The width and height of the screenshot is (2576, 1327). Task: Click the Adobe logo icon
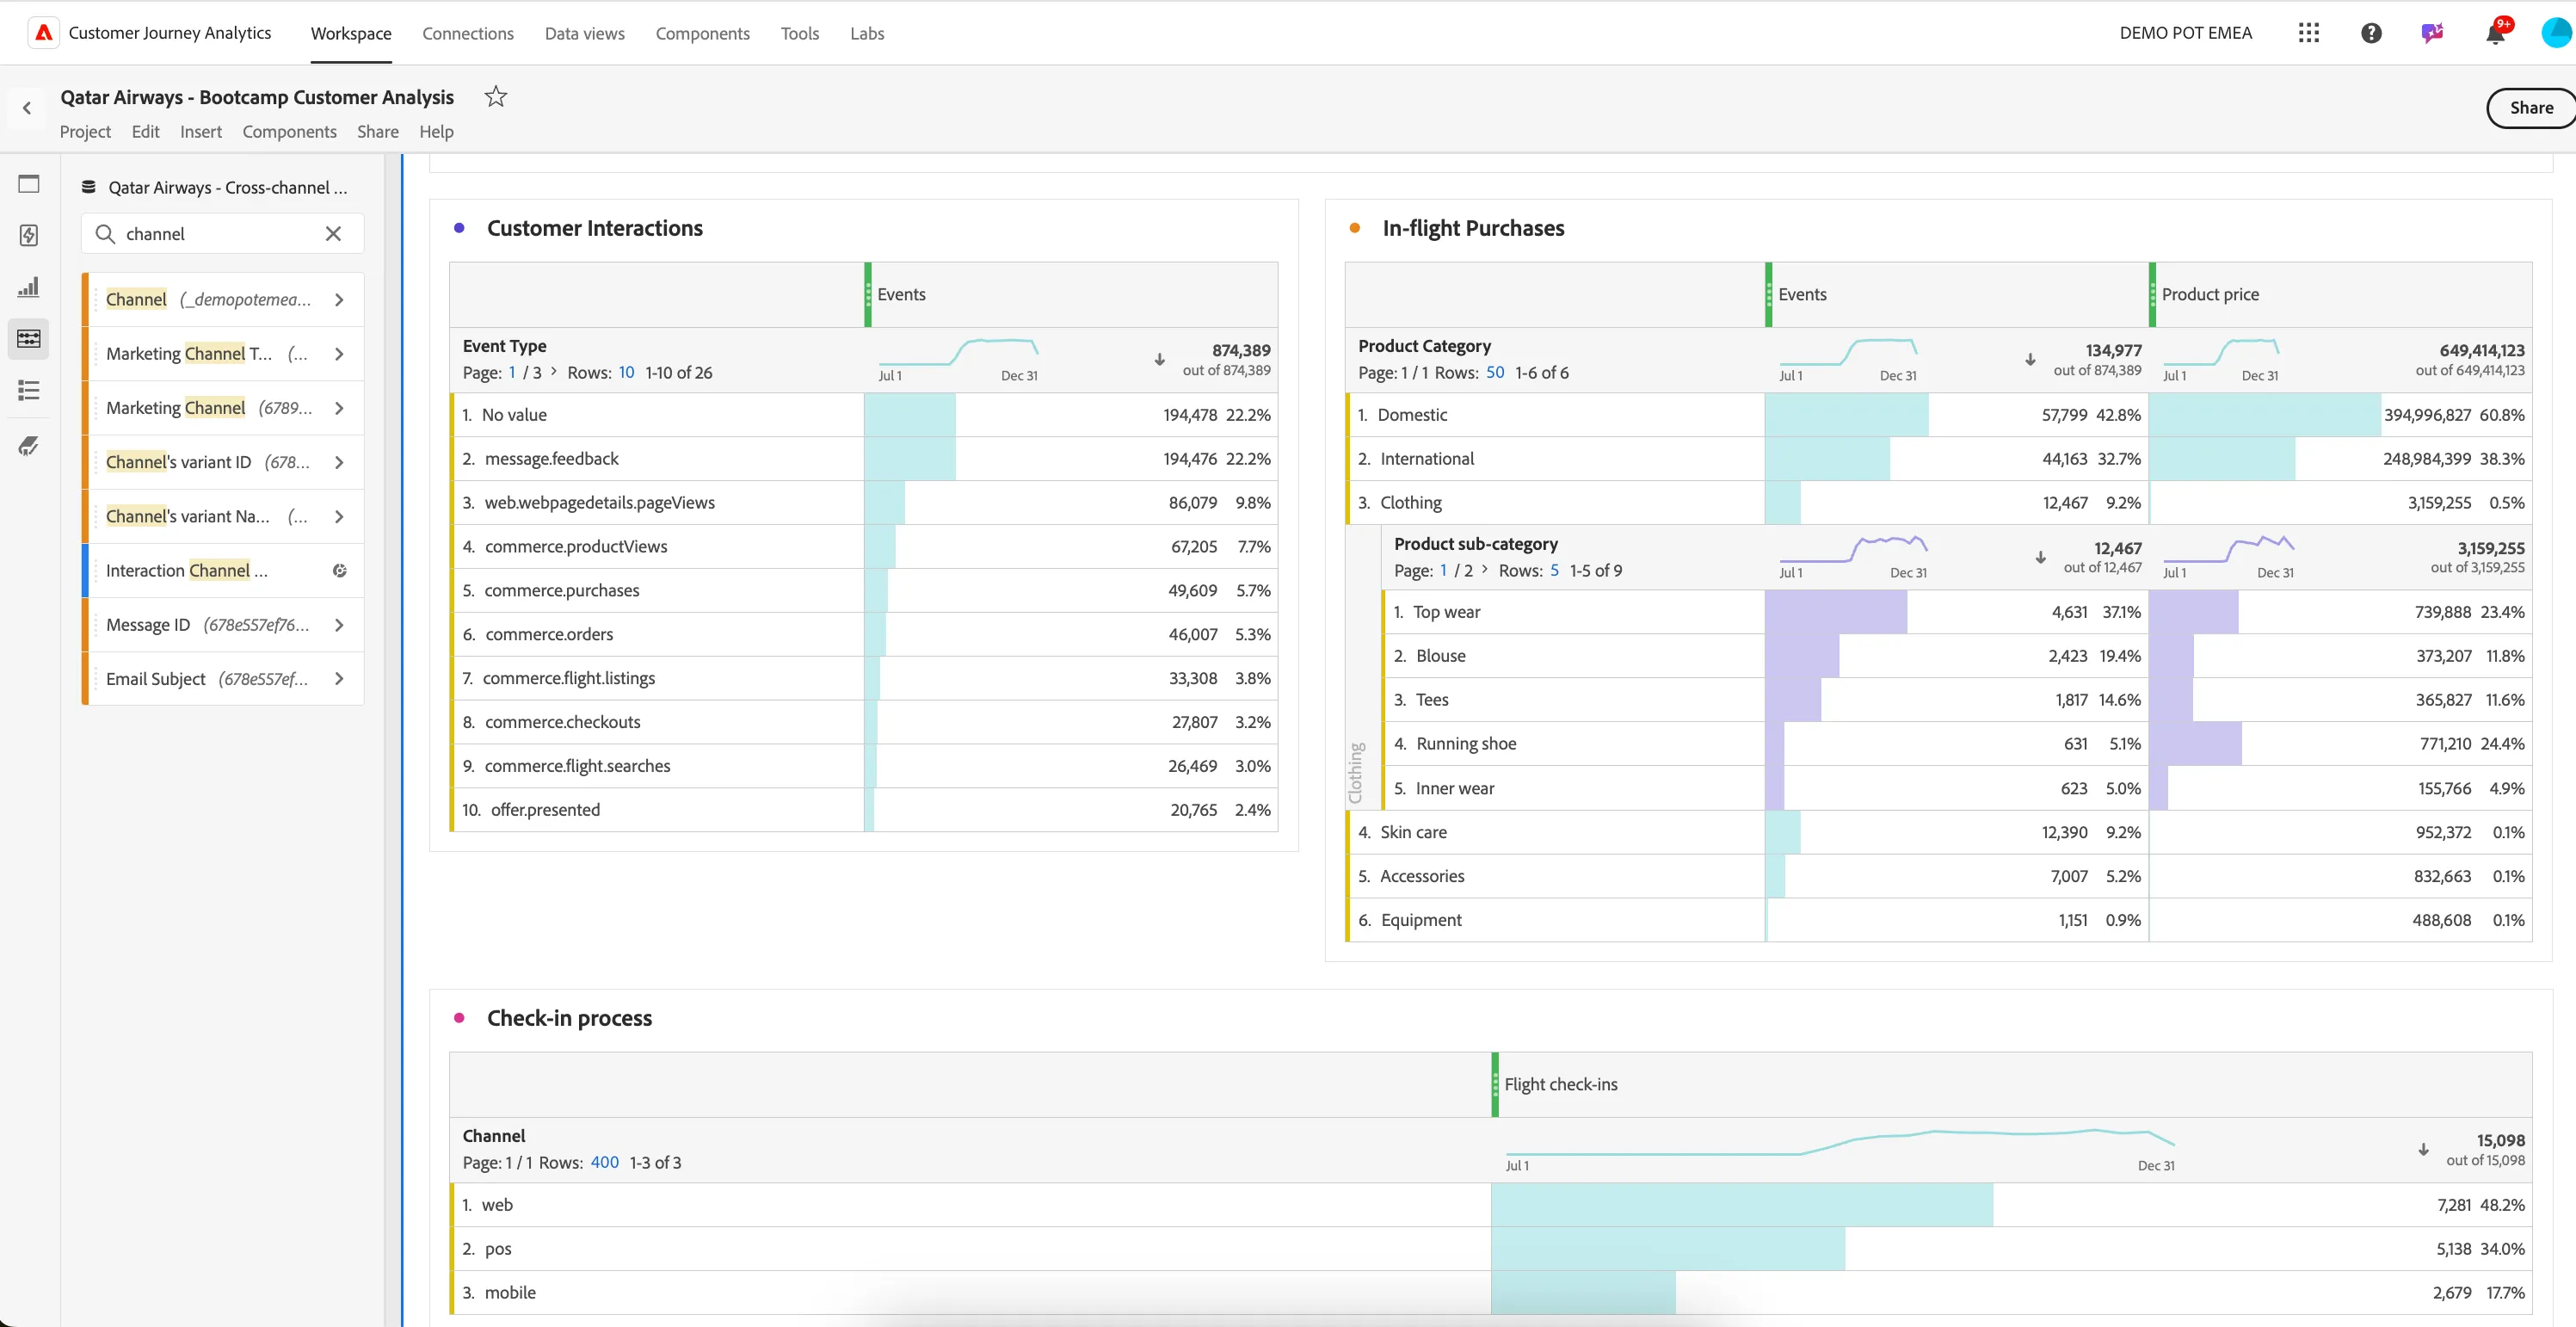click(43, 33)
